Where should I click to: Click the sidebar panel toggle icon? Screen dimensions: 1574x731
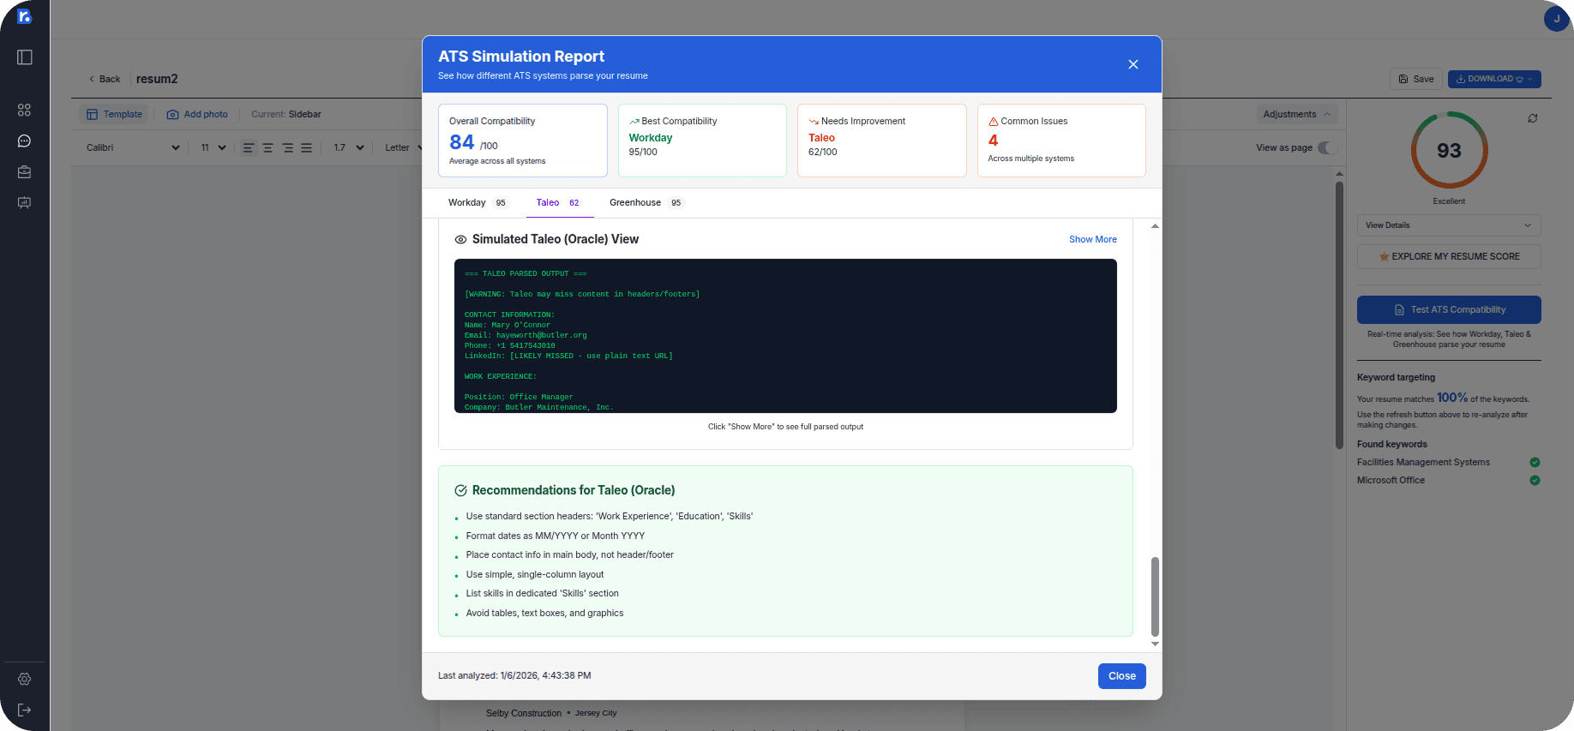(25, 57)
